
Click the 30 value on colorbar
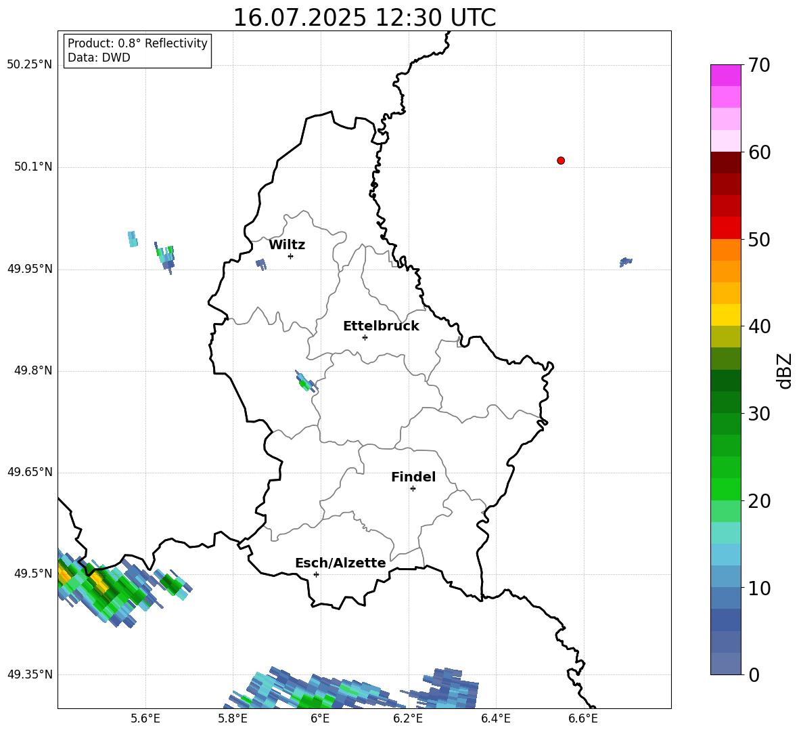pyautogui.click(x=759, y=414)
